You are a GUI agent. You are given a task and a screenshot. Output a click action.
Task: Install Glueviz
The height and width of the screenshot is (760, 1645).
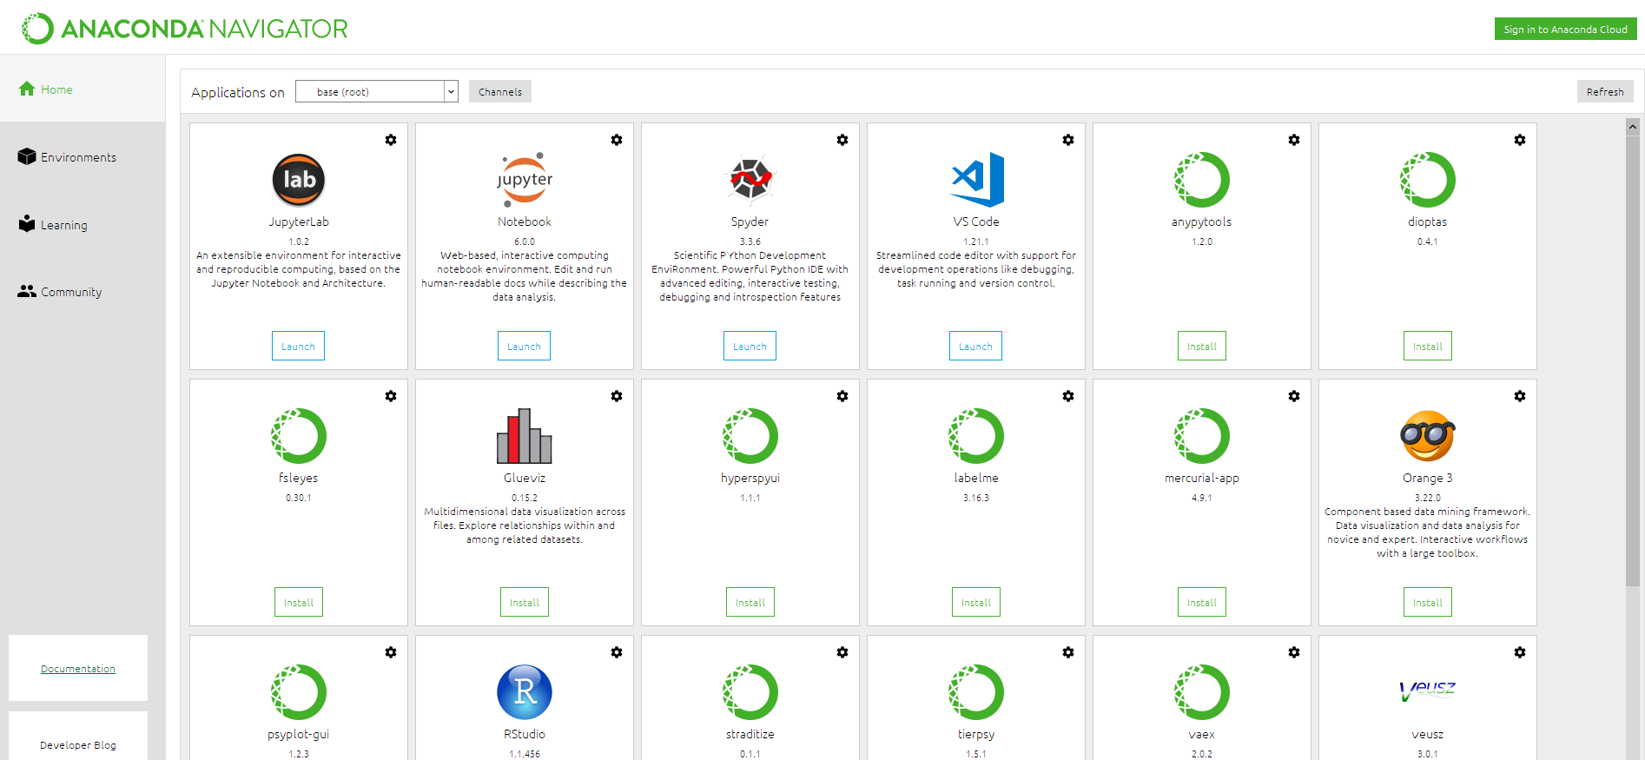[525, 602]
